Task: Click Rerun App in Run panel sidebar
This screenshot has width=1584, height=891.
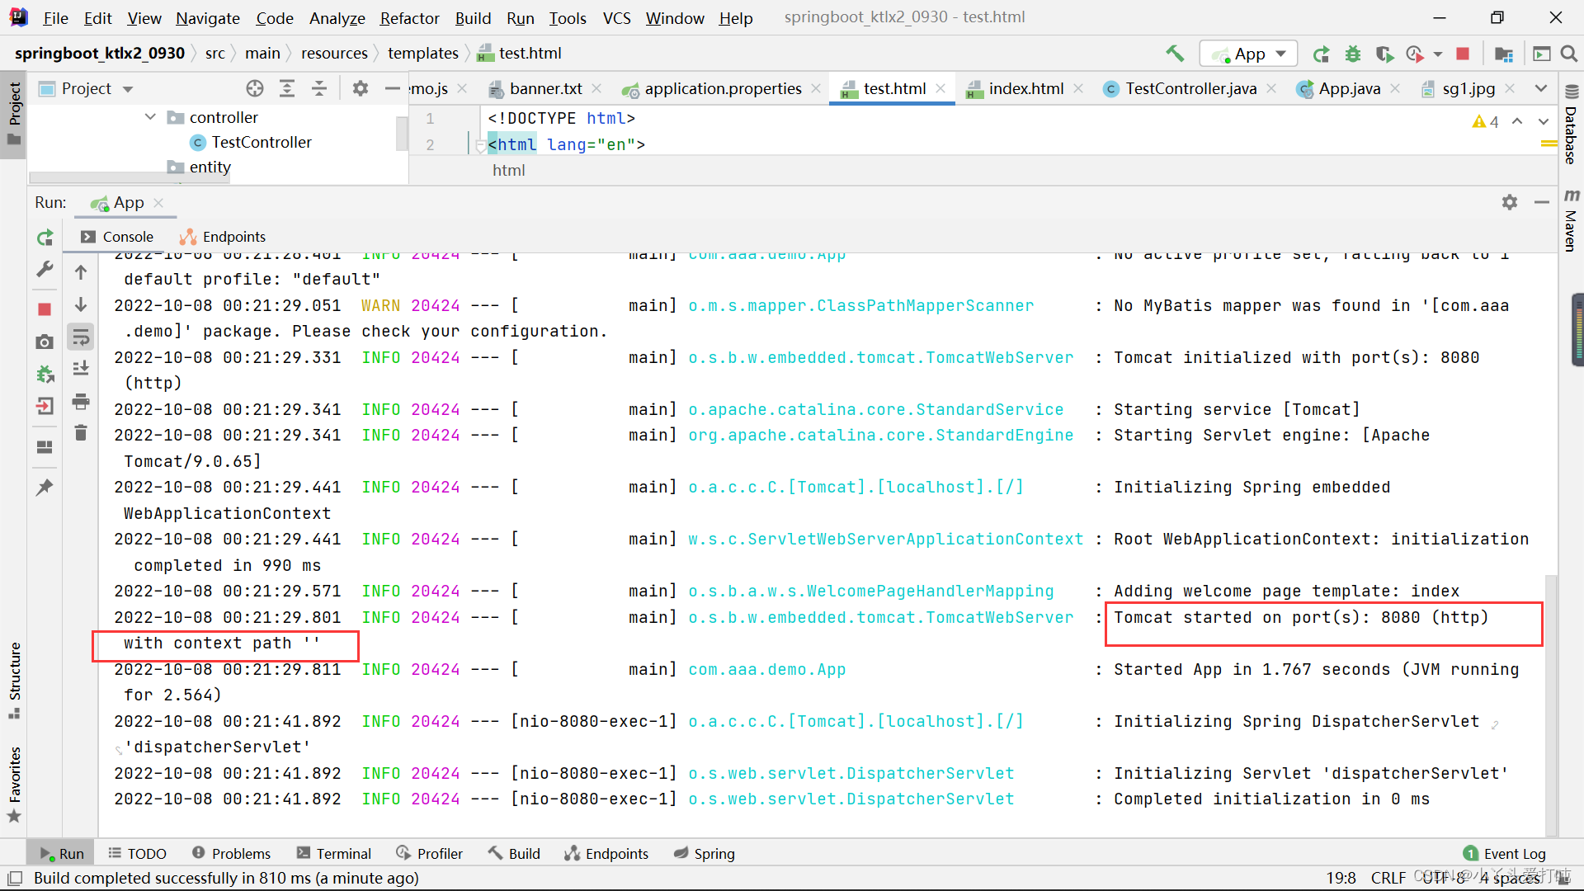Action: [x=45, y=238]
